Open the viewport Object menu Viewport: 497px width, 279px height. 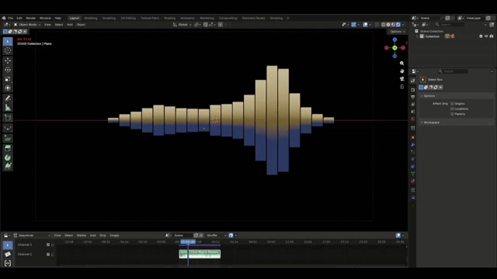click(x=81, y=25)
